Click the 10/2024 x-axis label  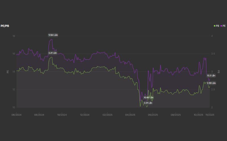62,115
